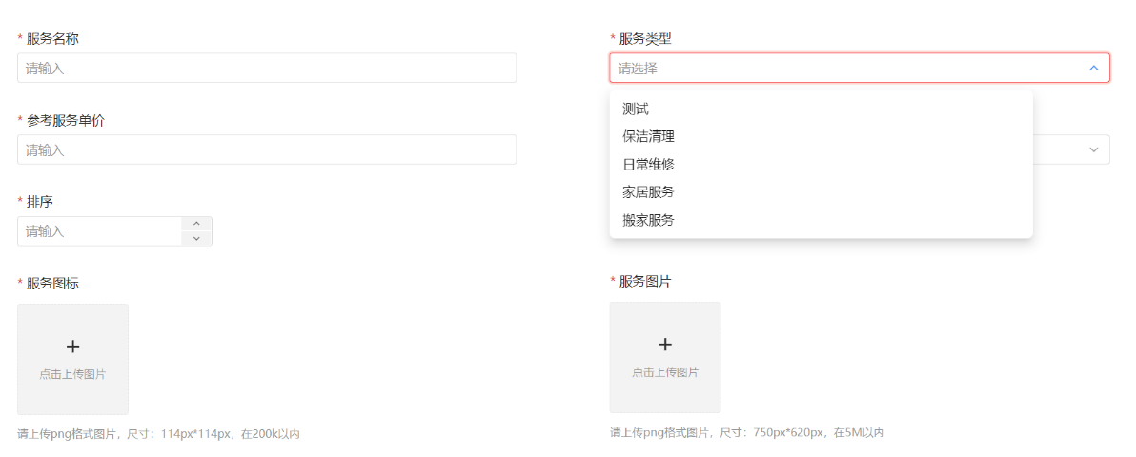
Task: Expand the dropdown hidden behind the list
Action: [x=1093, y=150]
